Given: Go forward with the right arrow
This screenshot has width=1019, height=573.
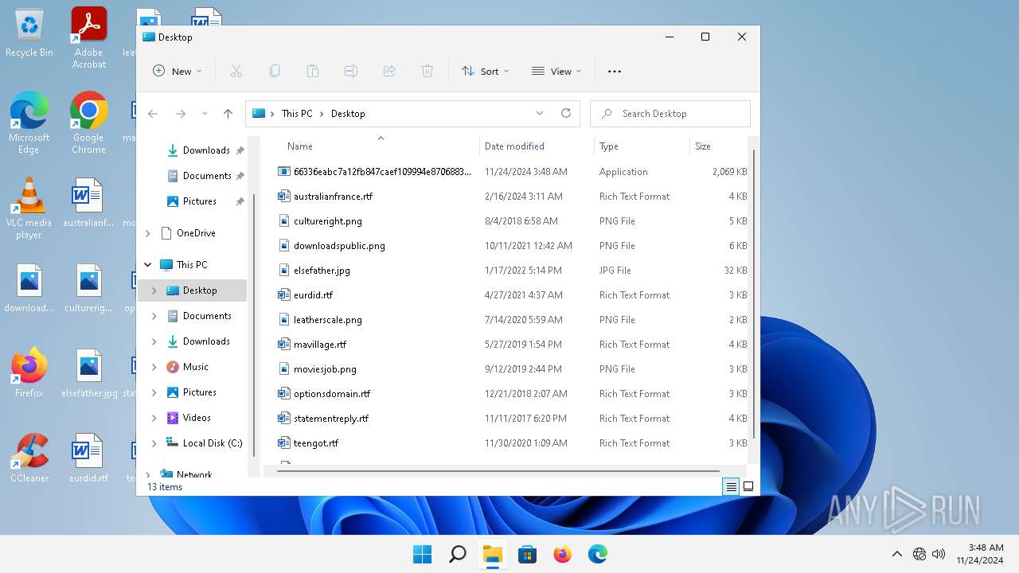Looking at the screenshot, I should tap(181, 114).
